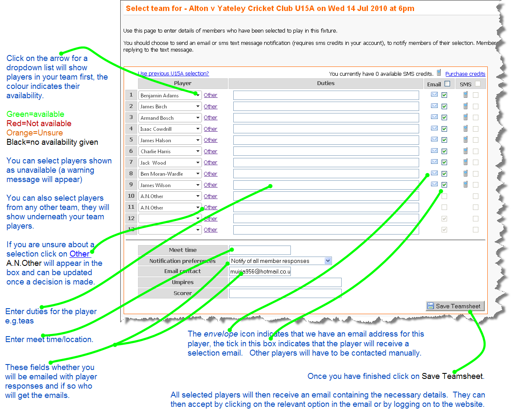Screen dimensions: 511x417
Task: Click the Meet time input field
Action: pos(260,250)
